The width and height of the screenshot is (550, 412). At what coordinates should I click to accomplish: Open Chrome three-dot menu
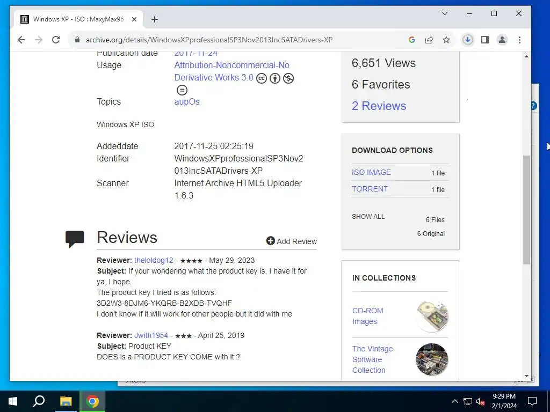tap(519, 40)
